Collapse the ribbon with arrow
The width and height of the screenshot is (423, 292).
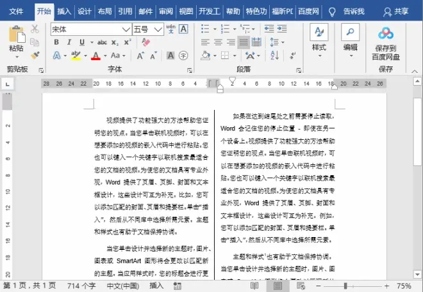click(415, 71)
